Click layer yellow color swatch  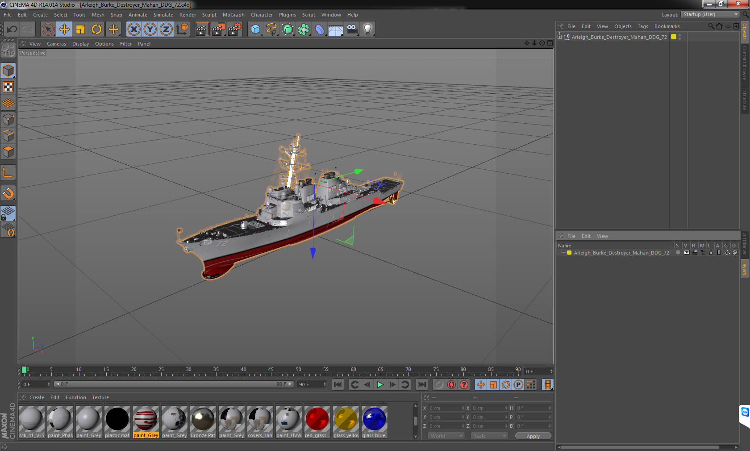click(x=569, y=252)
